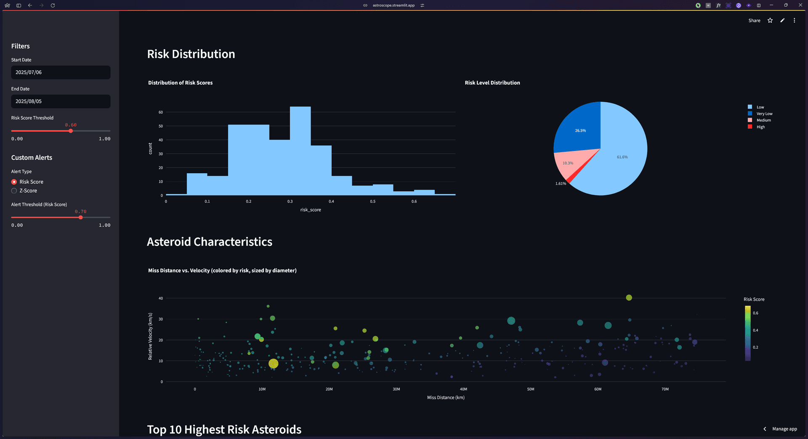Click the fx font extension icon
Image resolution: width=808 pixels, height=439 pixels.
718,5
